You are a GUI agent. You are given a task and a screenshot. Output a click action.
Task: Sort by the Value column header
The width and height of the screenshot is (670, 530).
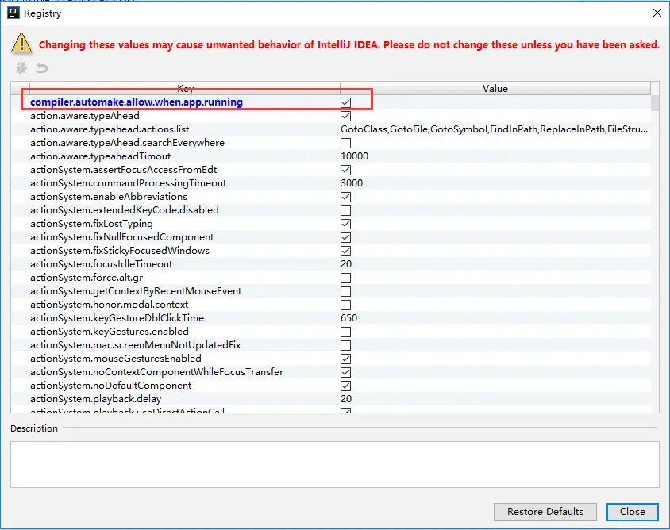[x=495, y=88]
